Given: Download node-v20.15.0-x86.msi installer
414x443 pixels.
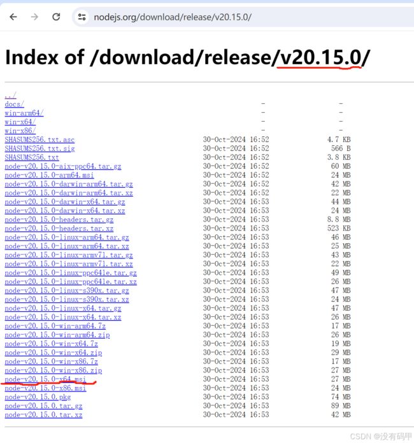Looking at the screenshot, I should click(x=45, y=388).
